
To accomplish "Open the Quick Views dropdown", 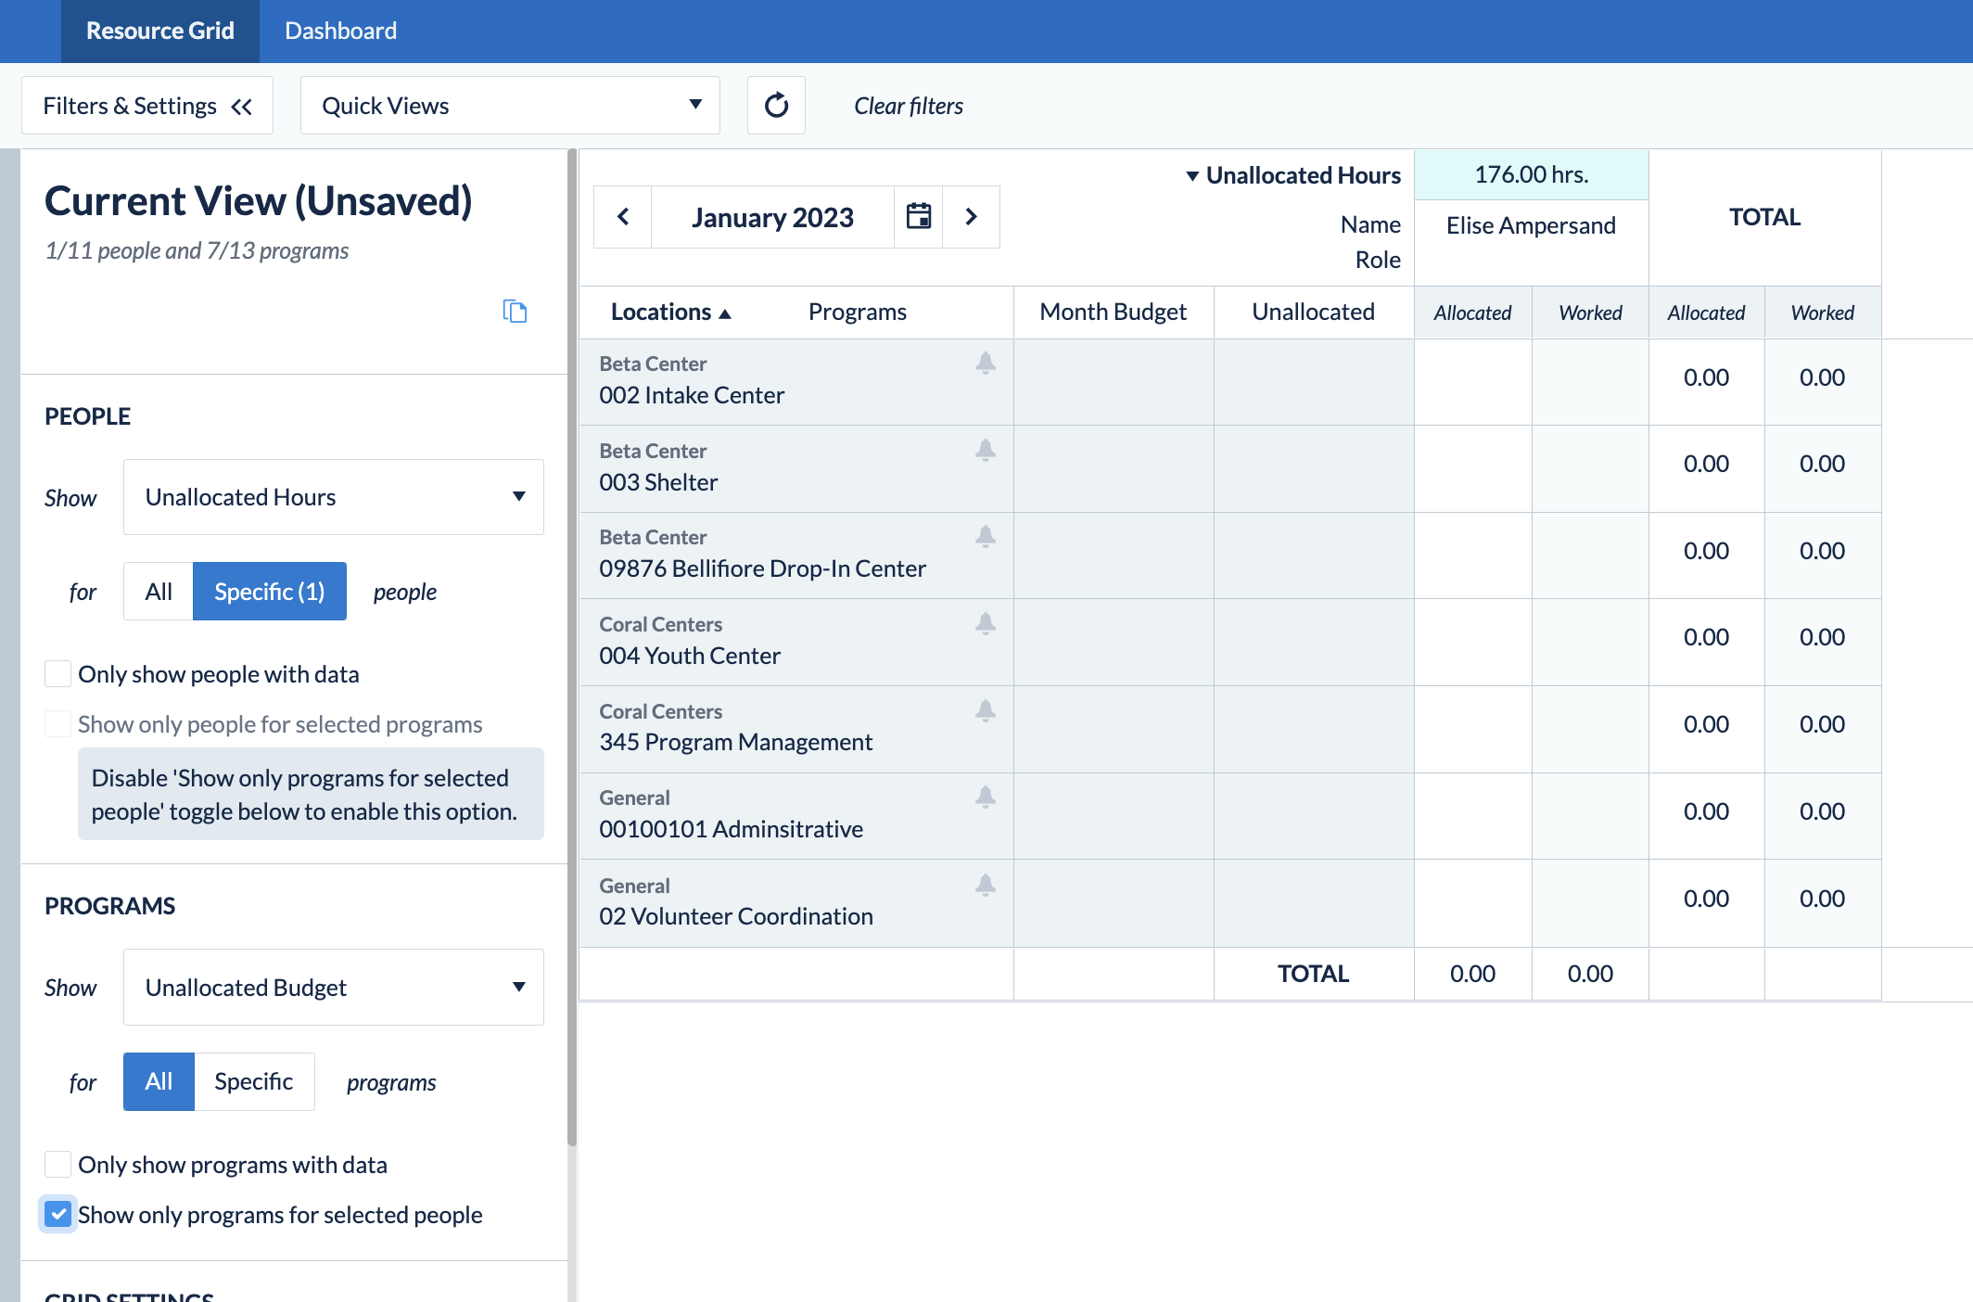I will coord(509,105).
